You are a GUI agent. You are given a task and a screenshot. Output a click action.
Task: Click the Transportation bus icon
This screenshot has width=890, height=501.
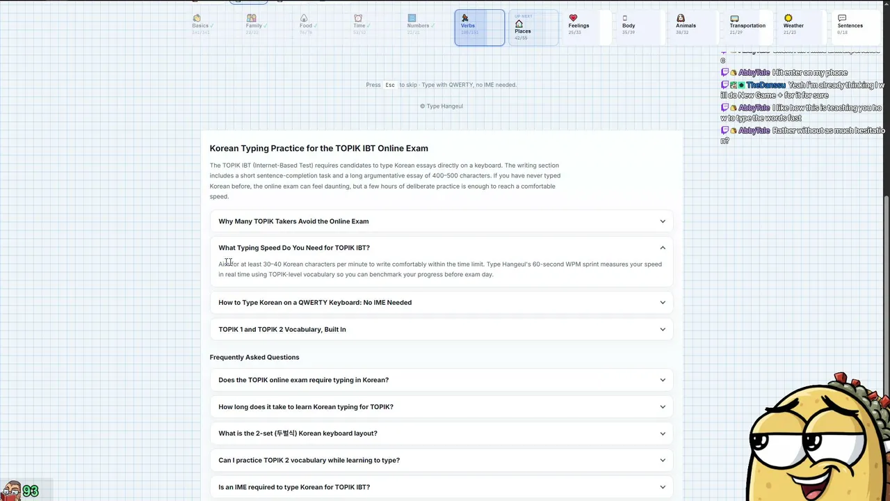(x=734, y=18)
